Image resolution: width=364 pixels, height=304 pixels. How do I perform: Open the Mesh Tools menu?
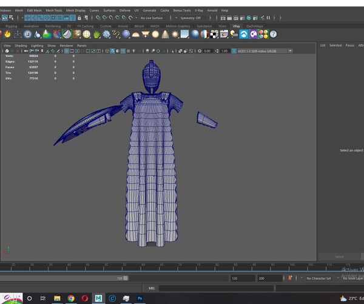53,10
